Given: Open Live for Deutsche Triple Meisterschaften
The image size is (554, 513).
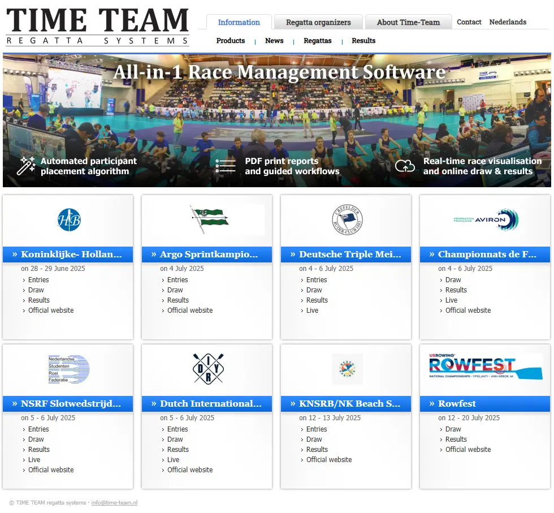Looking at the screenshot, I should (x=312, y=311).
